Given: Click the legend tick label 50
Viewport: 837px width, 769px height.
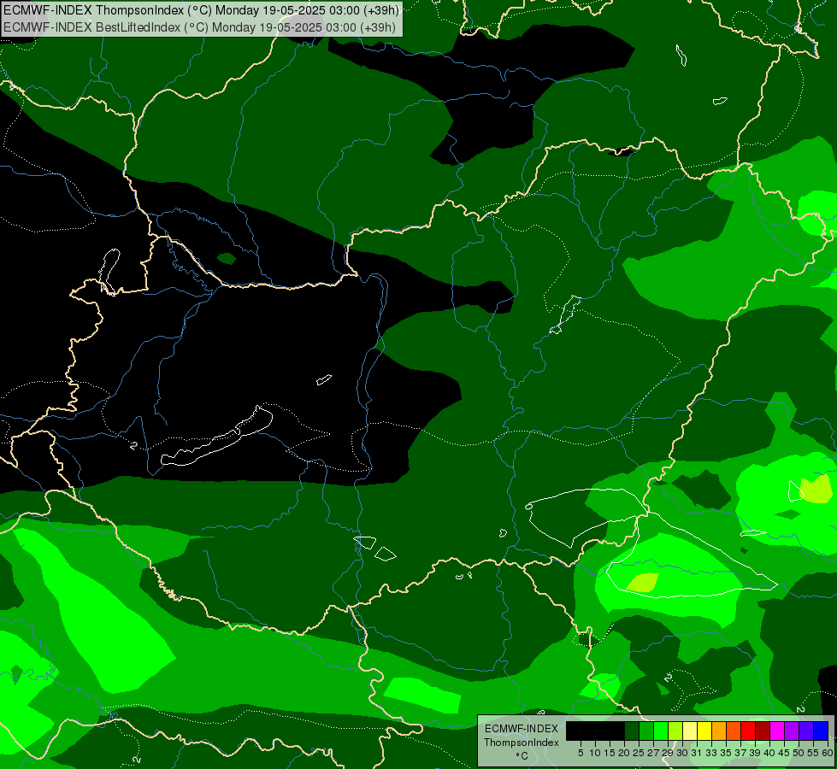Looking at the screenshot, I should tap(799, 753).
